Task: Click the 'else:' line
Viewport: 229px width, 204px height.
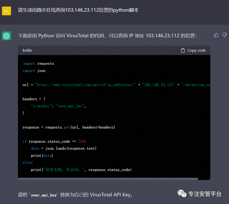Action: click(x=28, y=163)
